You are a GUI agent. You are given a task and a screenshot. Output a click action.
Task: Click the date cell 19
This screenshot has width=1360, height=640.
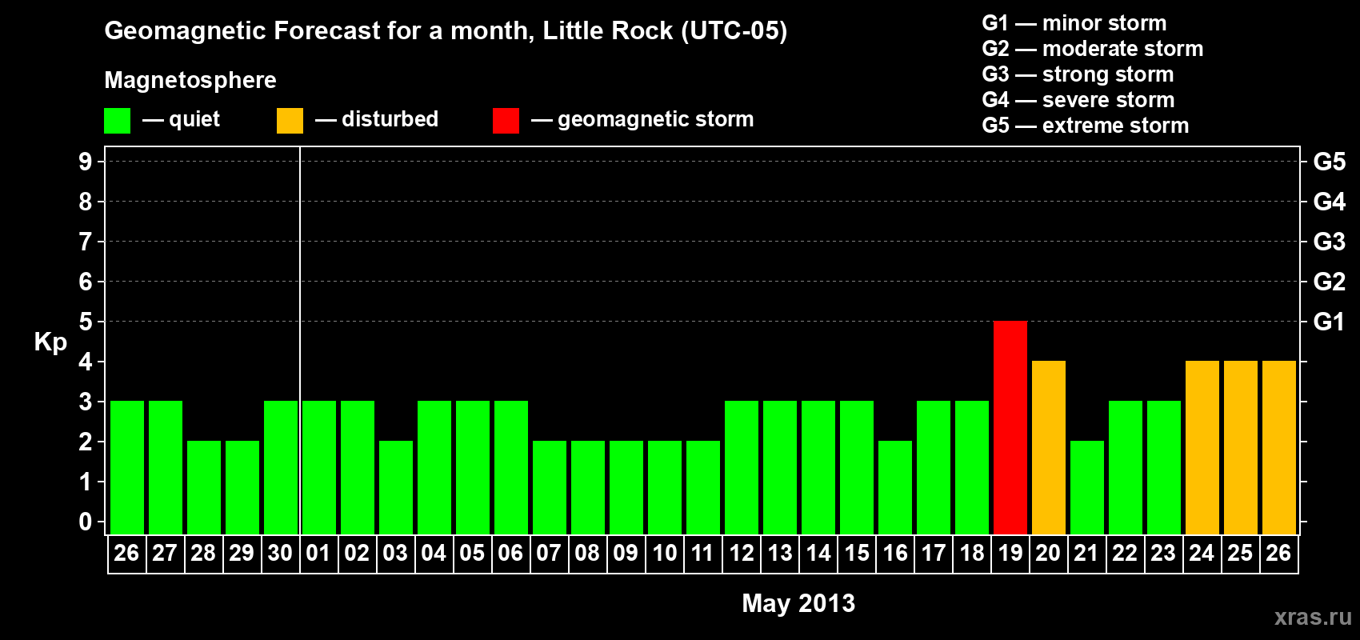(x=1010, y=554)
